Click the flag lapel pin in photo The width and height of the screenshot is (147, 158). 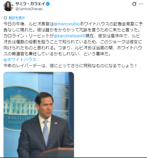coord(56,123)
